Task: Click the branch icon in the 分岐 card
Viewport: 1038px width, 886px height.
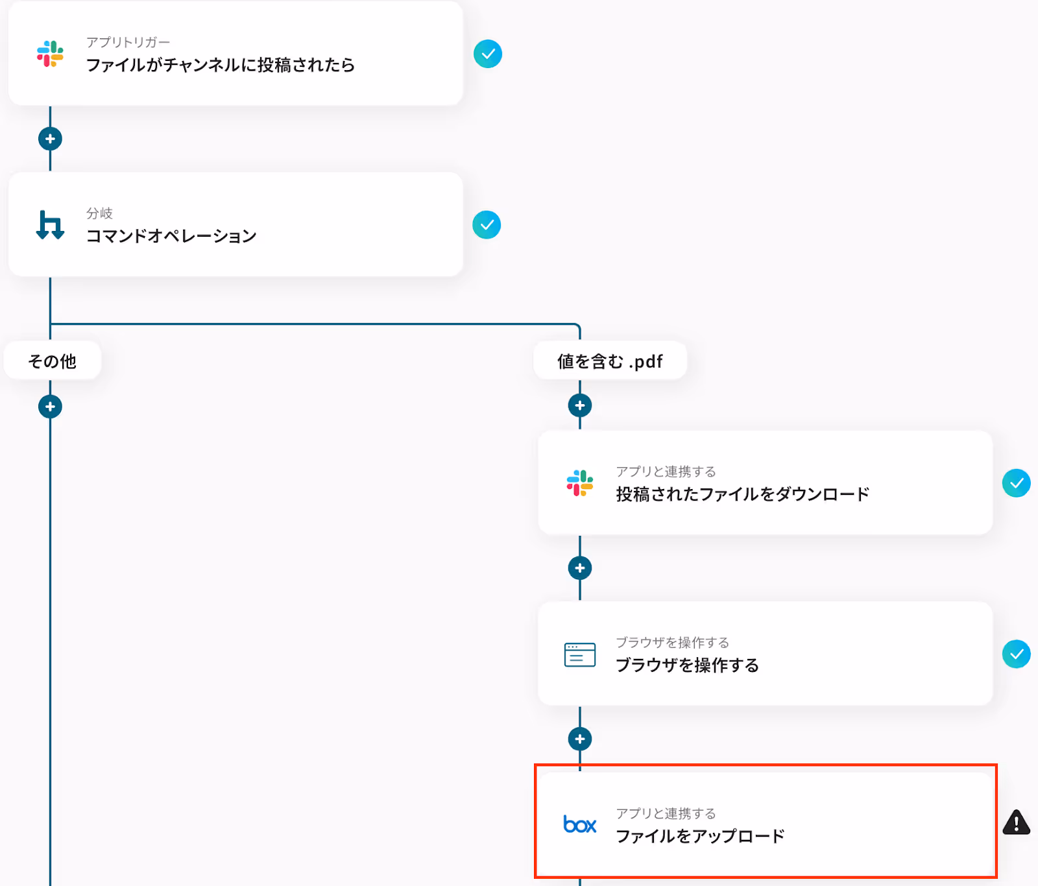Action: pyautogui.click(x=50, y=225)
